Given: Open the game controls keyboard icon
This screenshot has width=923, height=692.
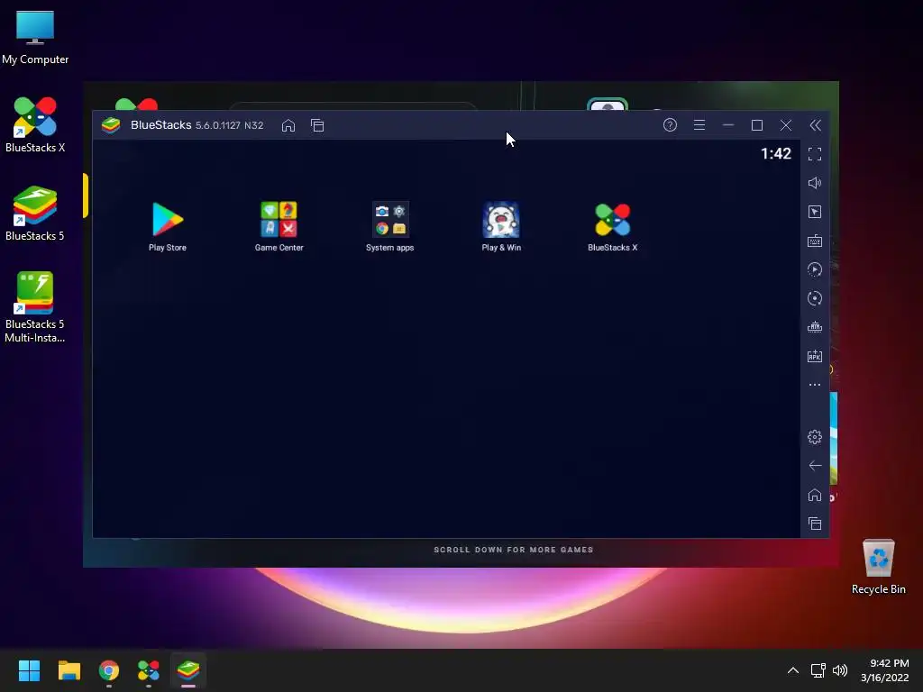Looking at the screenshot, I should click(x=815, y=241).
